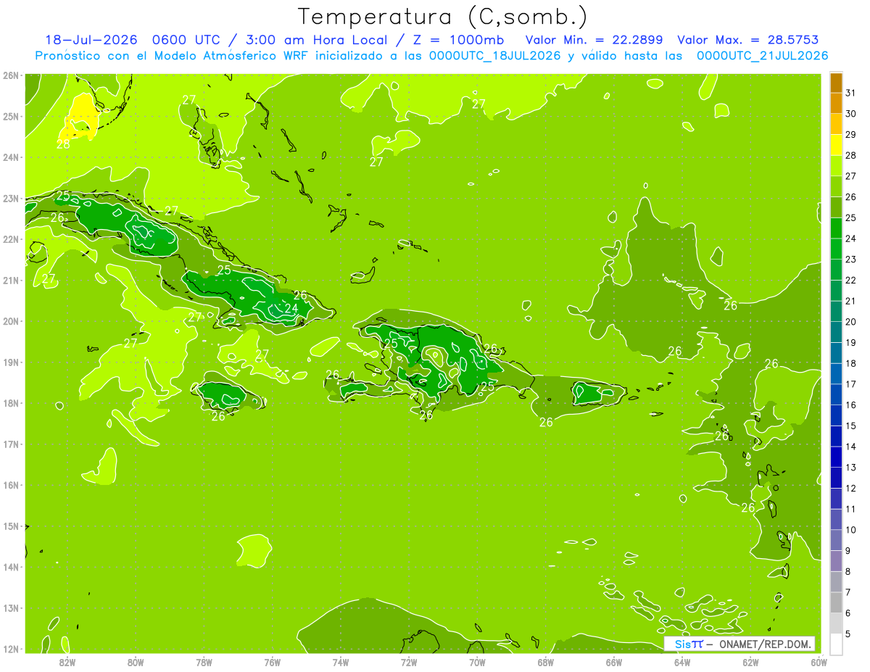Click the legend value '5'
The width and height of the screenshot is (870, 672).
[848, 634]
